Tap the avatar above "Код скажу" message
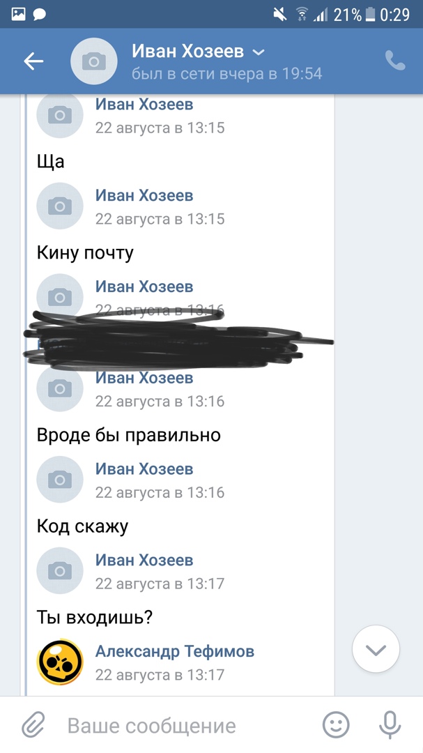Image resolution: width=423 pixels, height=753 pixels. click(60, 479)
